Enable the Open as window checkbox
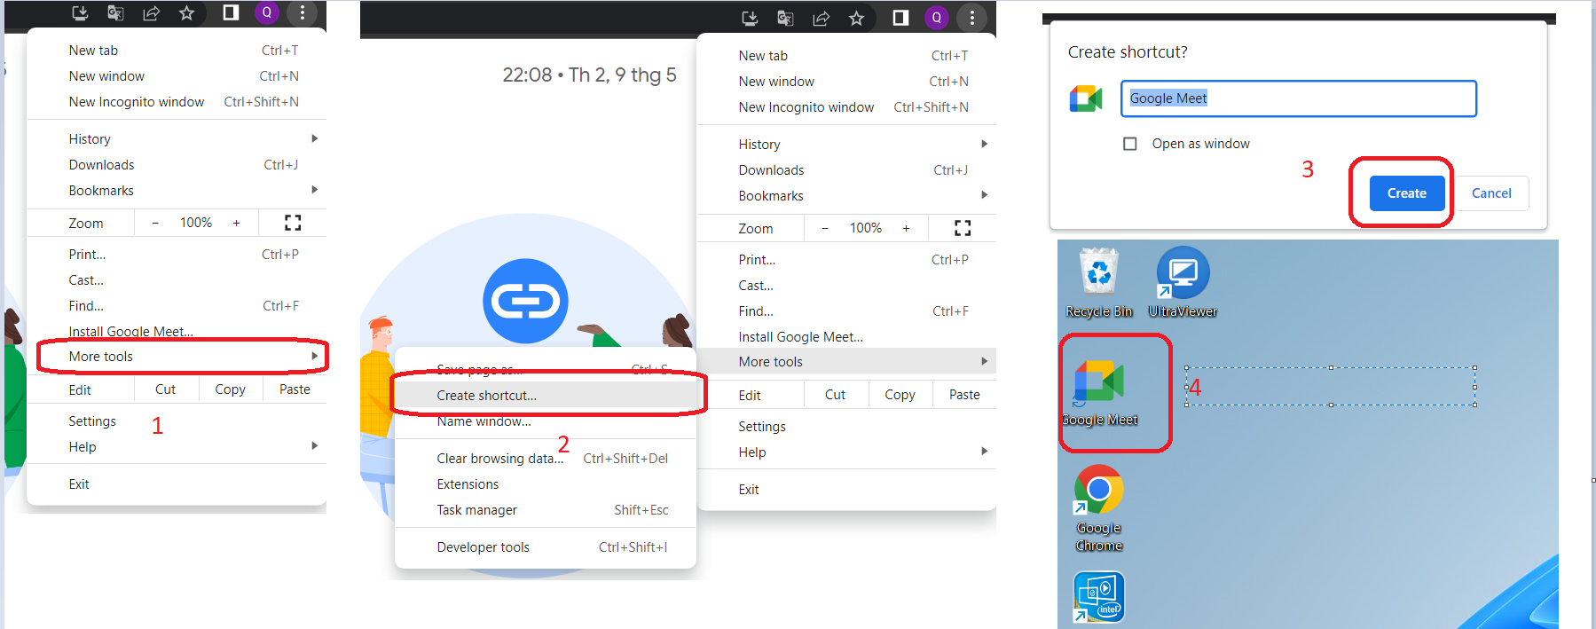Image resolution: width=1596 pixels, height=629 pixels. point(1130,144)
